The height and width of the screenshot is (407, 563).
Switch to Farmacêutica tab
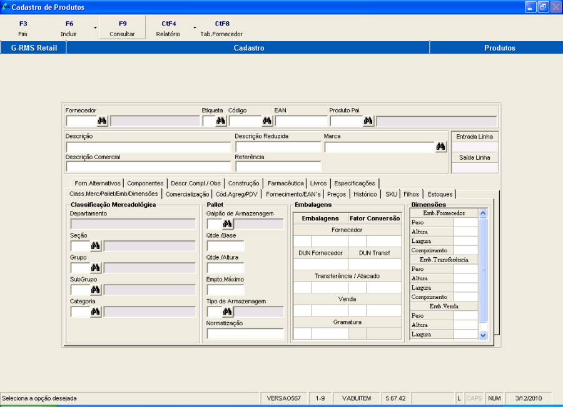[285, 184]
